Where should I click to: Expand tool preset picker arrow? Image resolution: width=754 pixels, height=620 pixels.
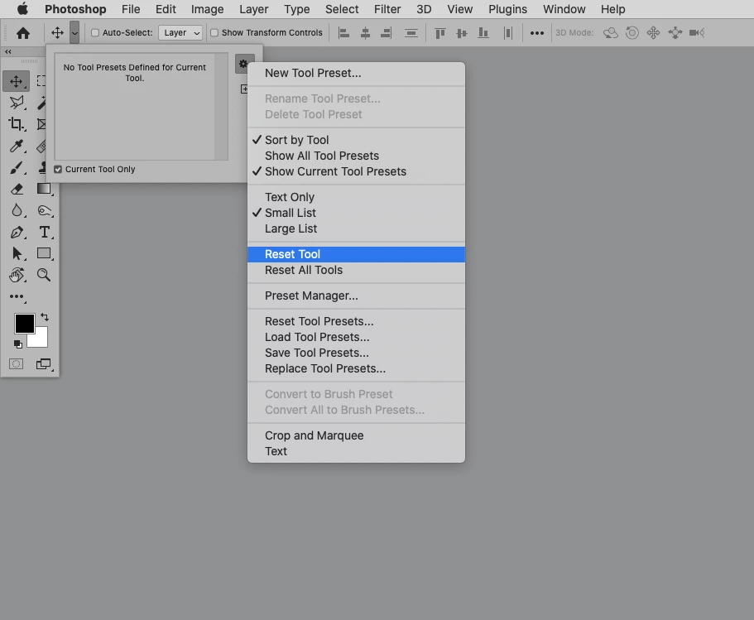coord(74,33)
